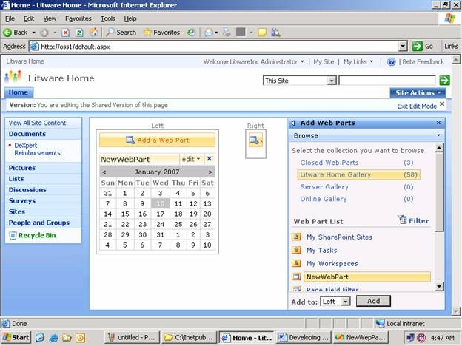The image size is (462, 346).
Task: Switch to the untitled - P... taskbar window
Action: (x=132, y=337)
